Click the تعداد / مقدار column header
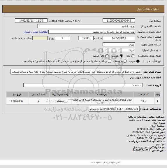167x168 pixels. 39,94
